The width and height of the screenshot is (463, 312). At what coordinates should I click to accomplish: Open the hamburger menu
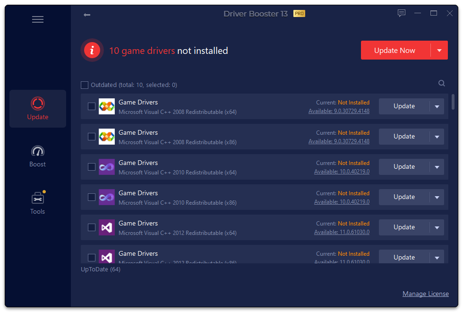[38, 19]
